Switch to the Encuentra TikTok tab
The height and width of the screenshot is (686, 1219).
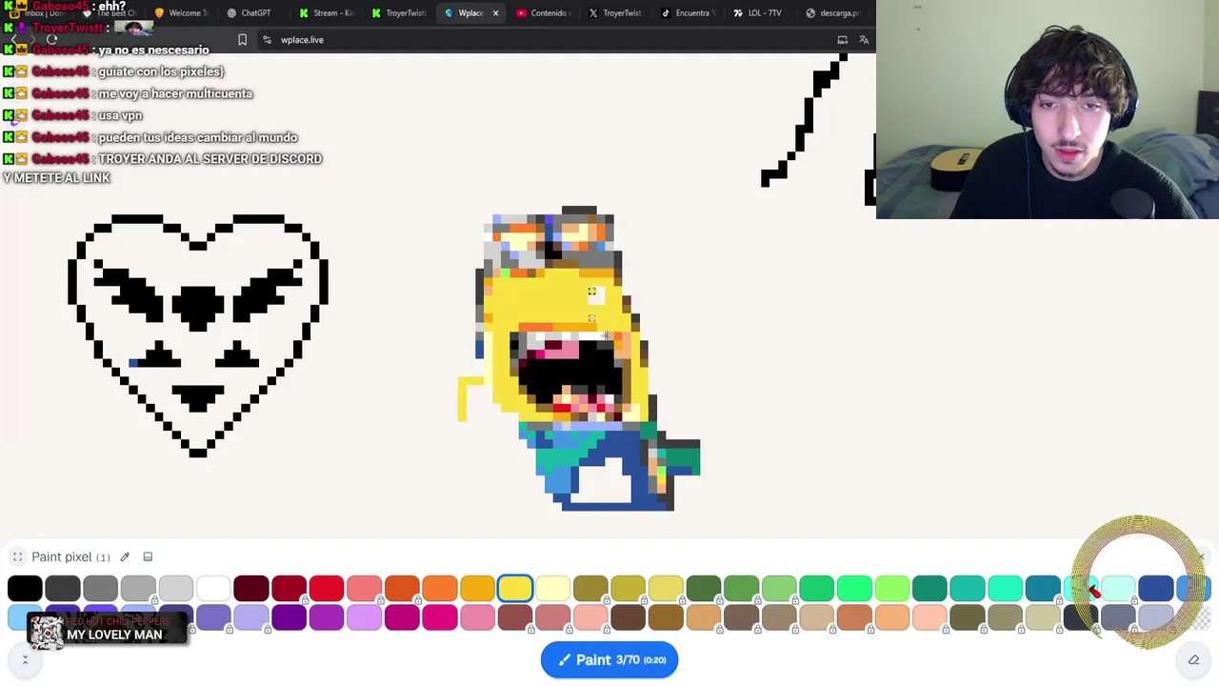687,13
